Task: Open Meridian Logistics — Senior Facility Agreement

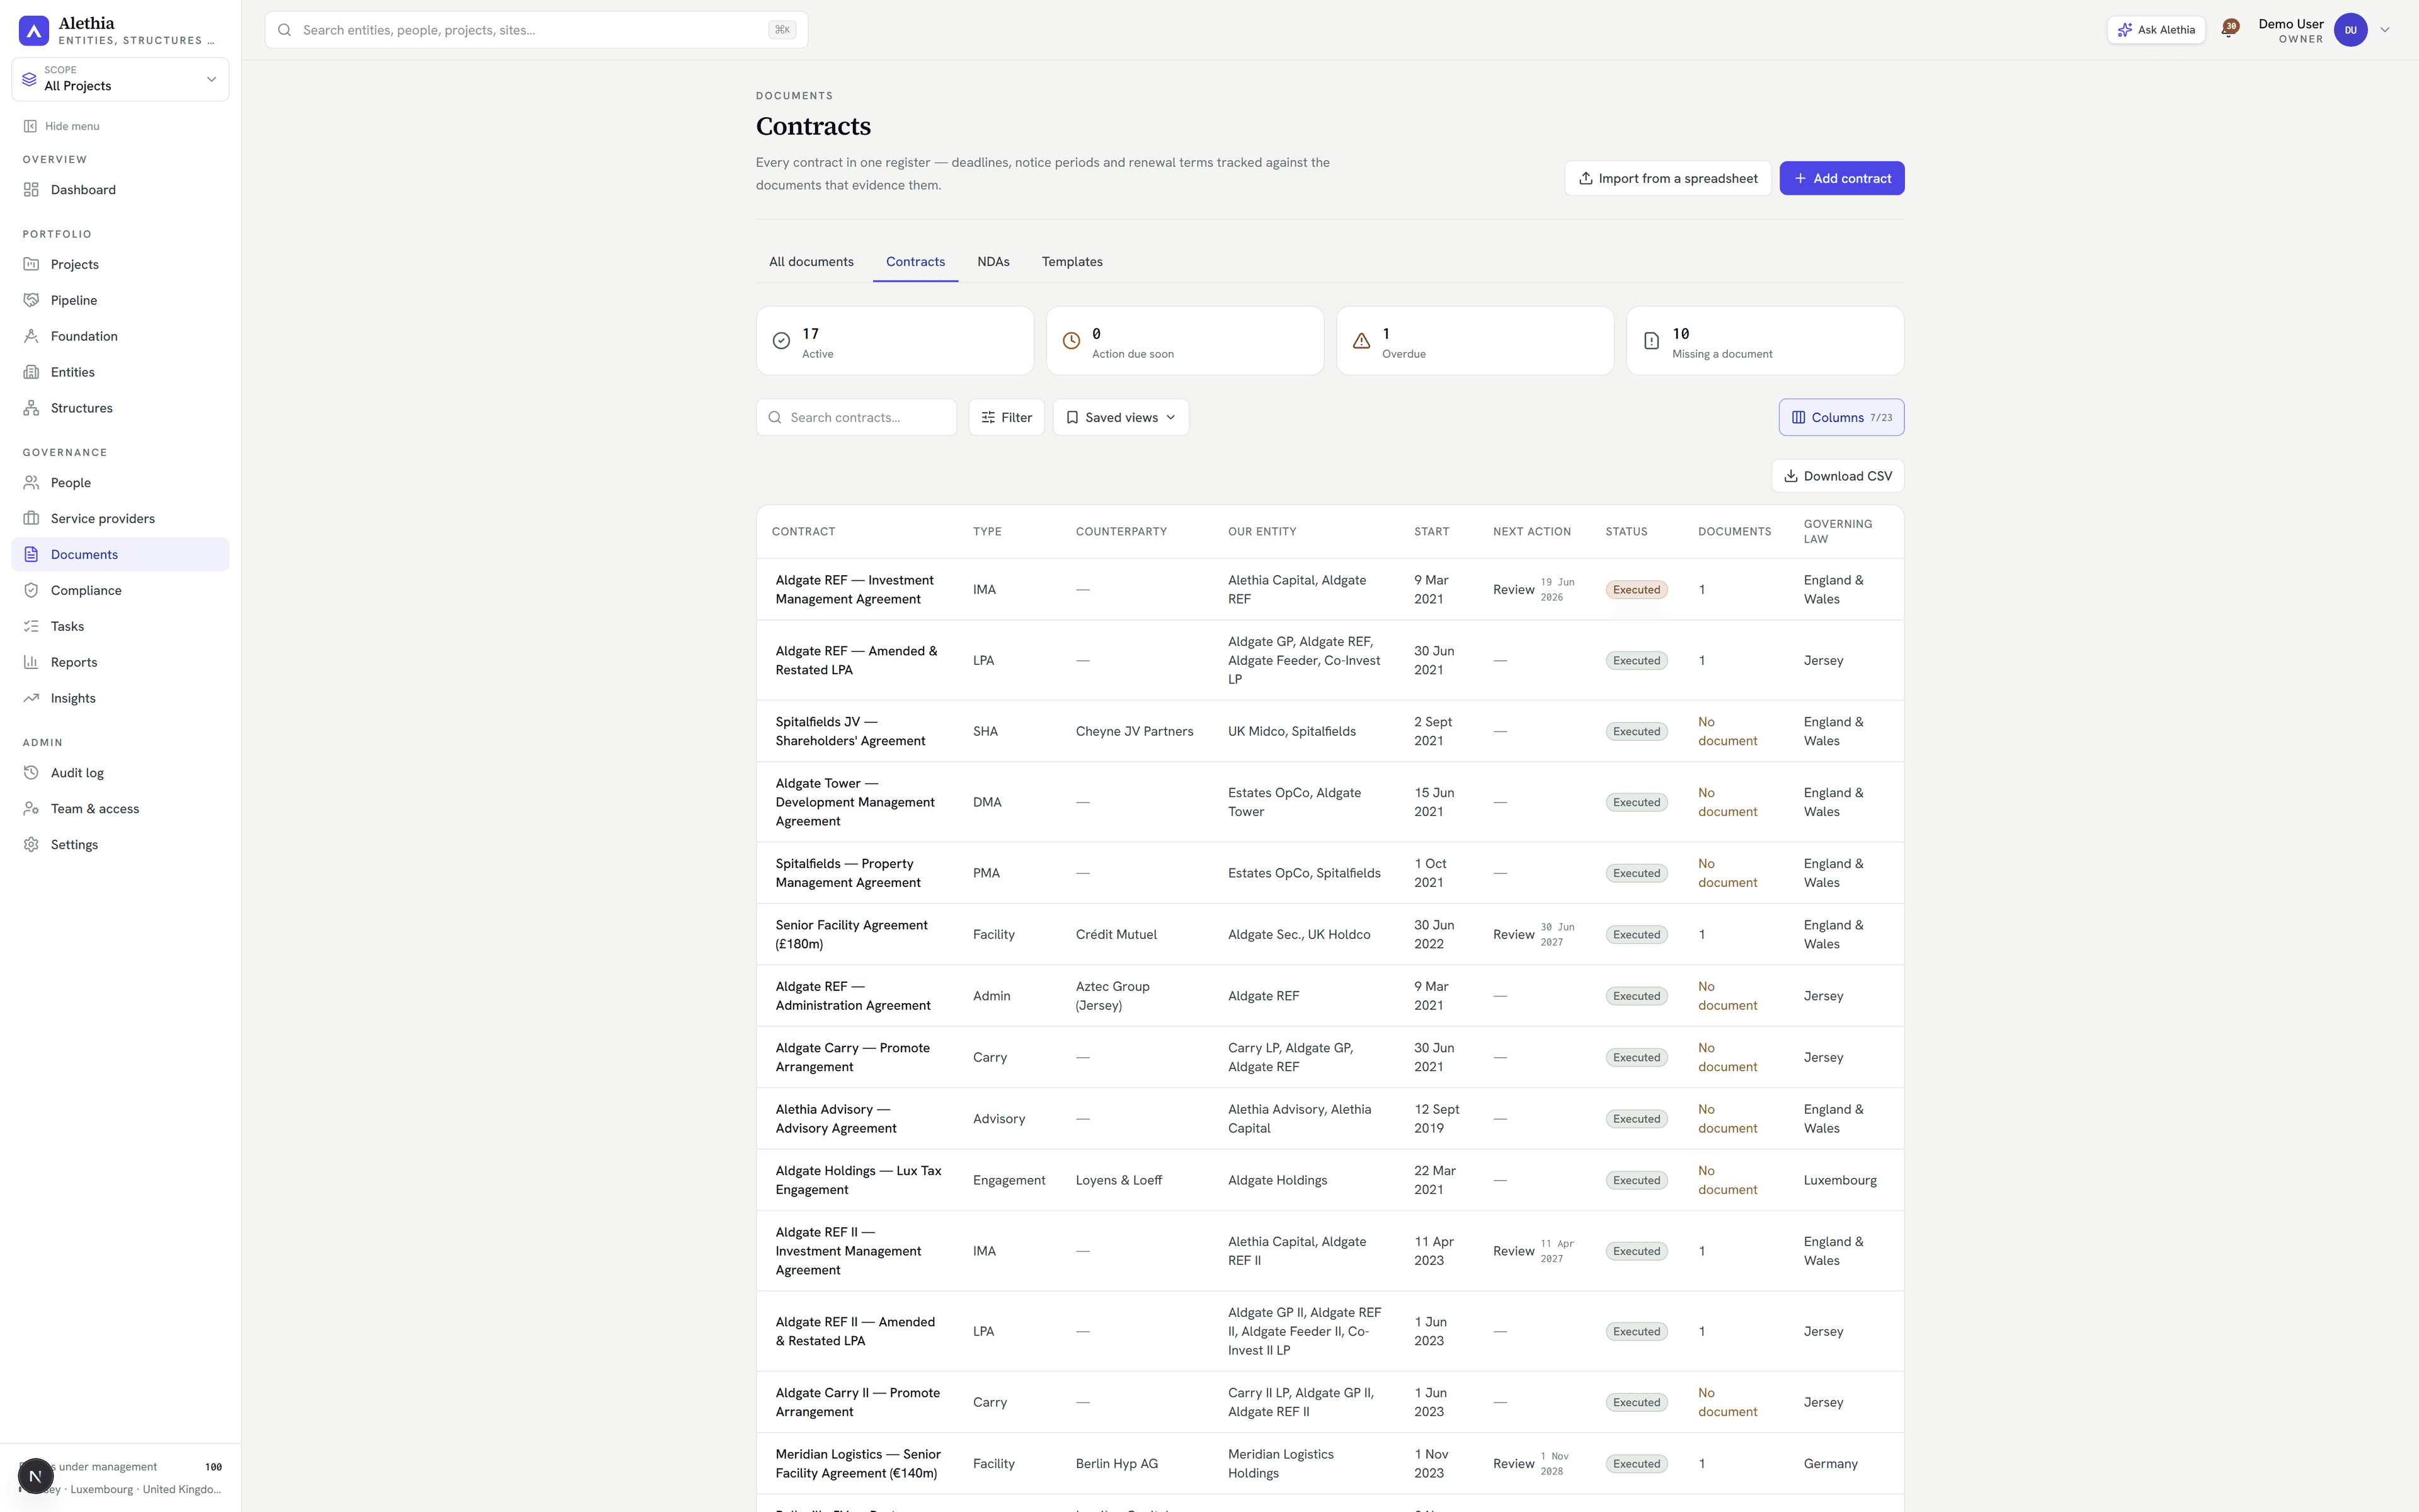Action: click(x=857, y=1464)
